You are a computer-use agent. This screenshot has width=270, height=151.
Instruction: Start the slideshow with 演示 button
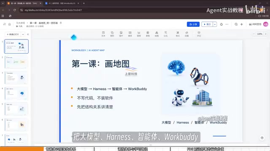point(207,24)
